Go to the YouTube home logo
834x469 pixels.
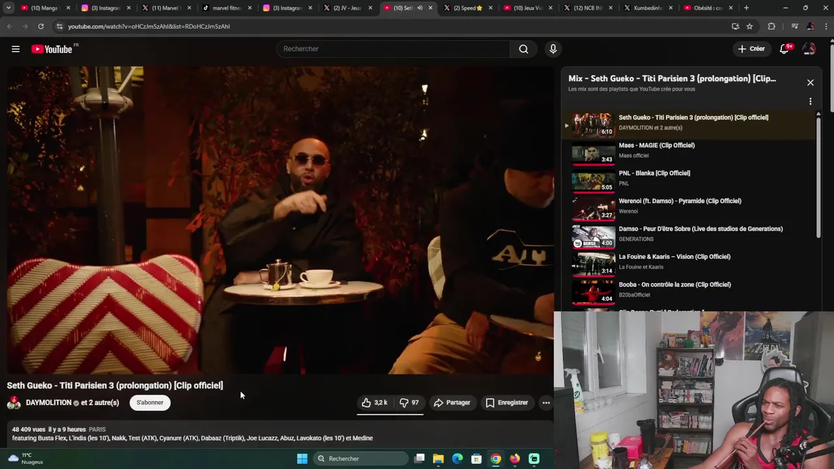click(x=52, y=49)
